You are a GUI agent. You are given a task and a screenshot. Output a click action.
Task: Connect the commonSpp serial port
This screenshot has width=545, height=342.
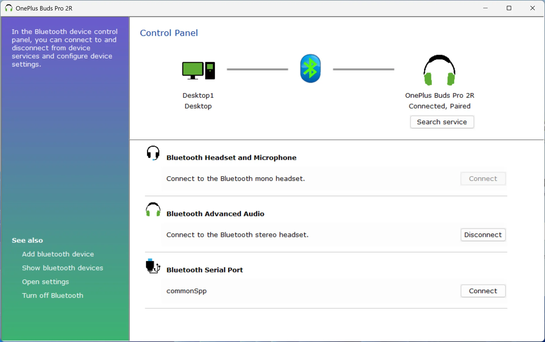483,291
